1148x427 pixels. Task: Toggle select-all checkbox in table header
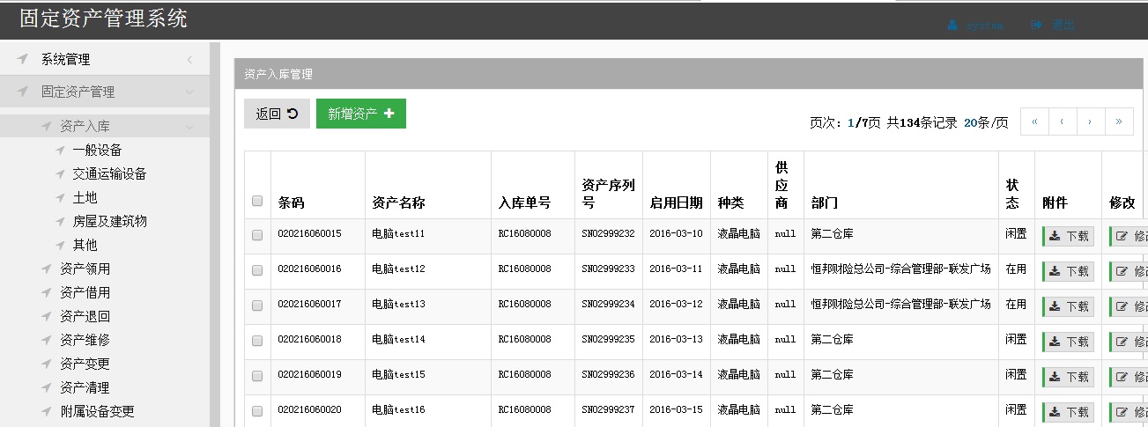click(257, 201)
